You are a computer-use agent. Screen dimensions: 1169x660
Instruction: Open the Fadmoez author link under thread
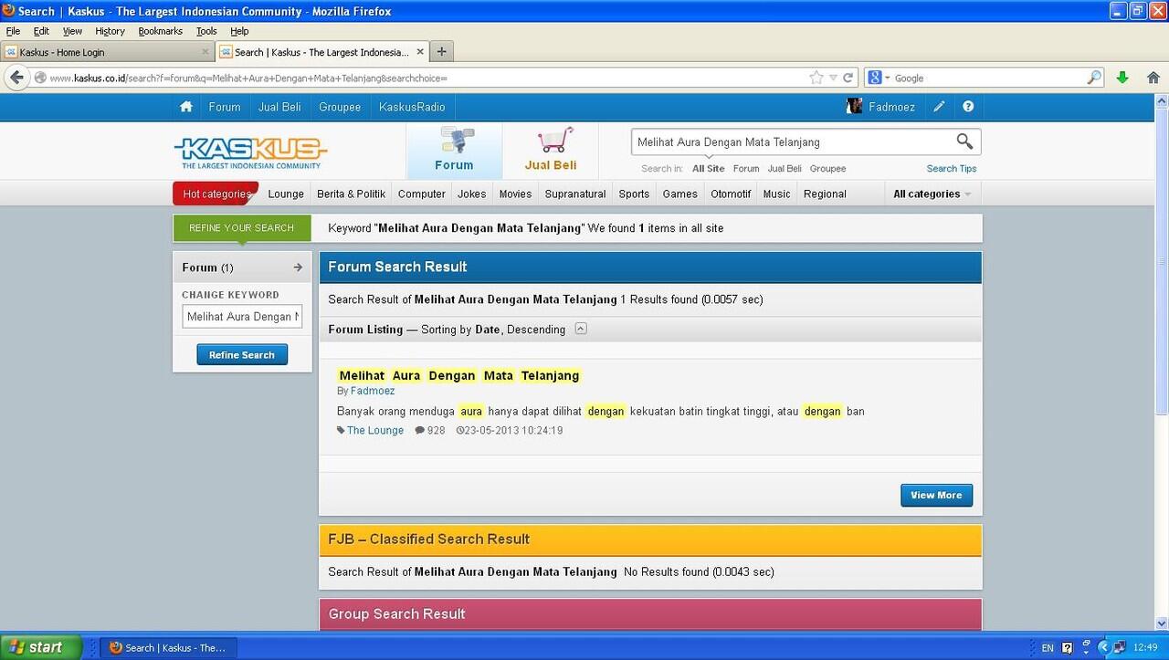(373, 391)
